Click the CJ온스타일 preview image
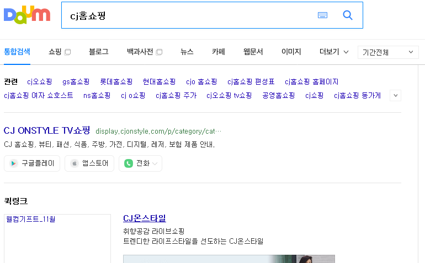 [x=229, y=259]
